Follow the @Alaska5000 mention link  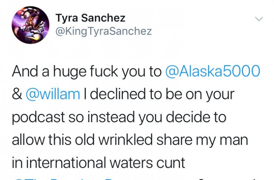[213, 71]
